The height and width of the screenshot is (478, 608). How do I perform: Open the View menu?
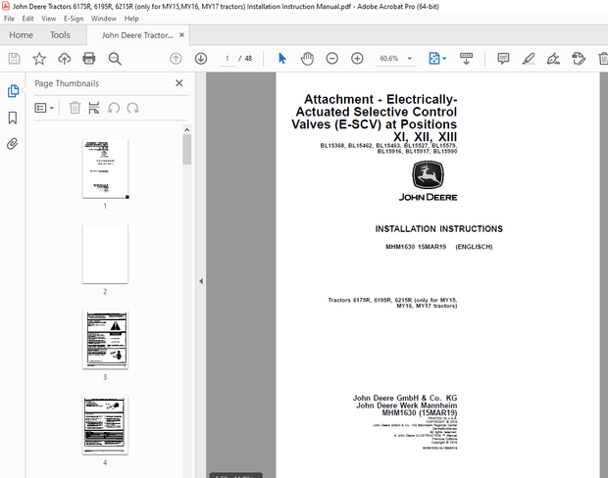(x=48, y=19)
